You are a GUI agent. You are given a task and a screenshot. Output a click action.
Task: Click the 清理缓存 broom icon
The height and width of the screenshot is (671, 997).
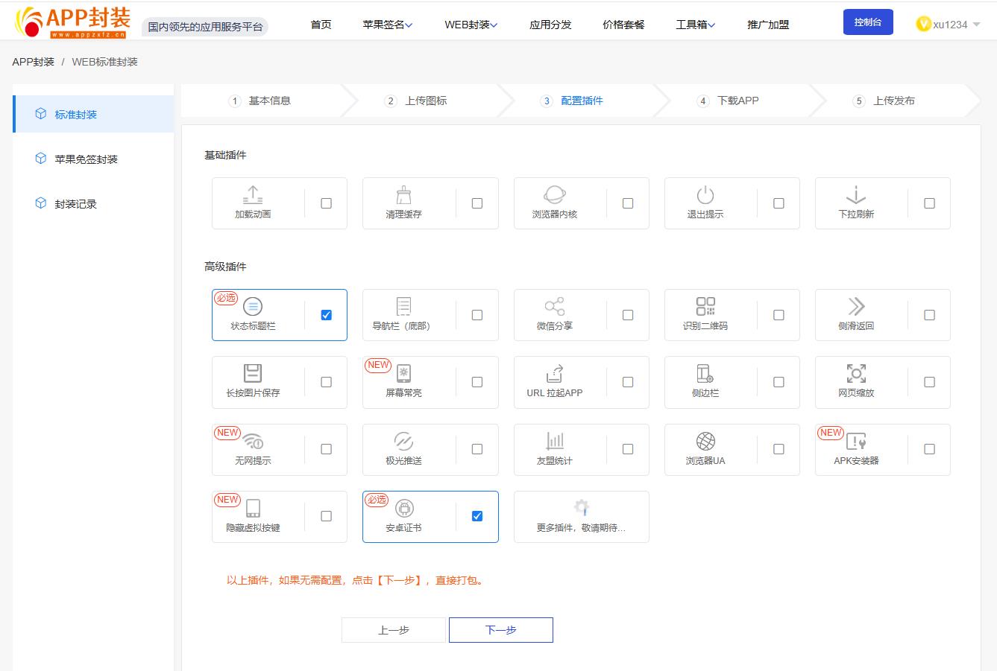point(403,195)
